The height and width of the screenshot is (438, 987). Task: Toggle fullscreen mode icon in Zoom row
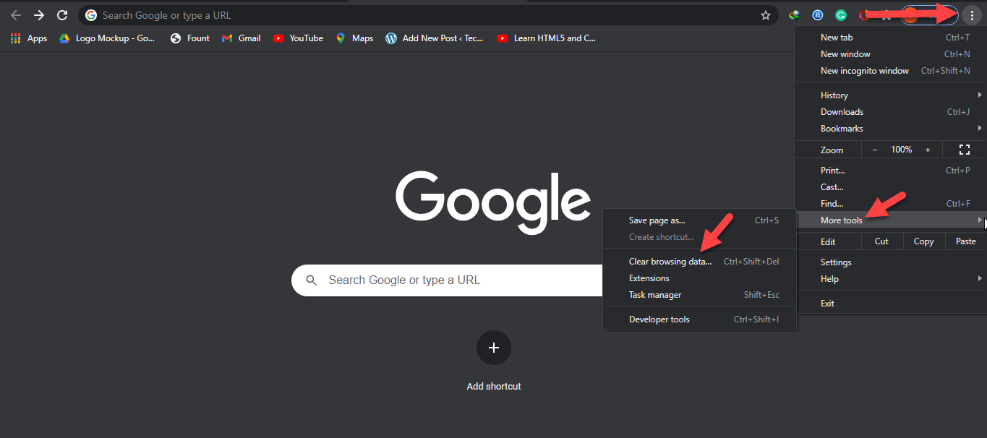pos(964,150)
